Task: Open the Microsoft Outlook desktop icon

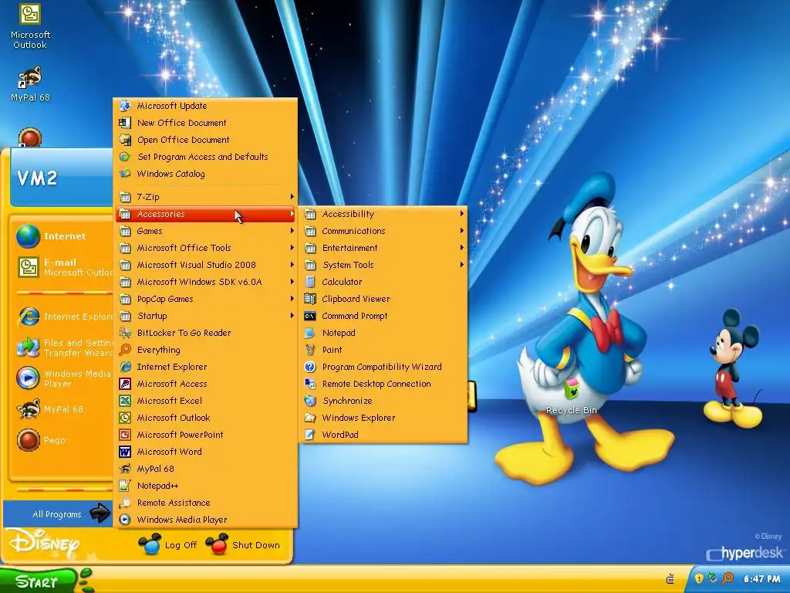Action: click(30, 26)
